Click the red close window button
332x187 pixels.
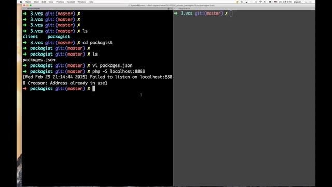pyautogui.click(x=24, y=5)
